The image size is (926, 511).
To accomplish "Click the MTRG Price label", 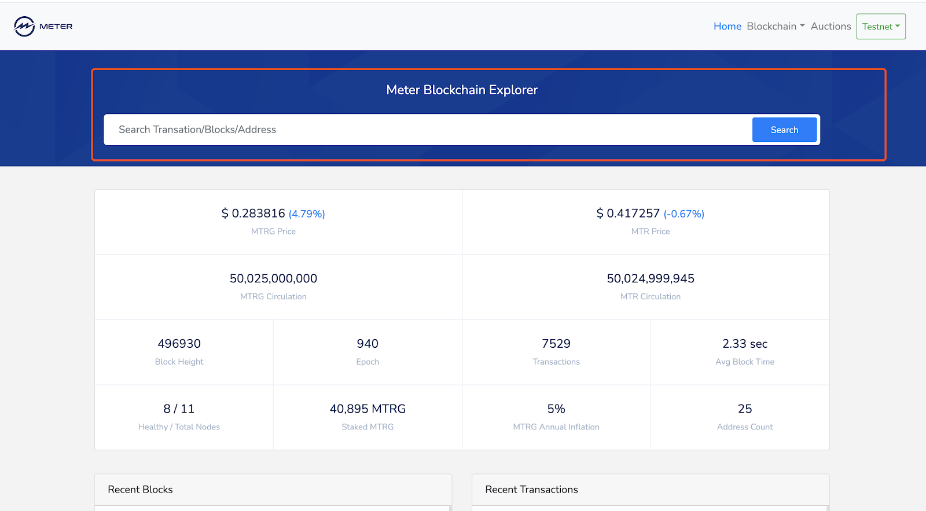I will [273, 231].
